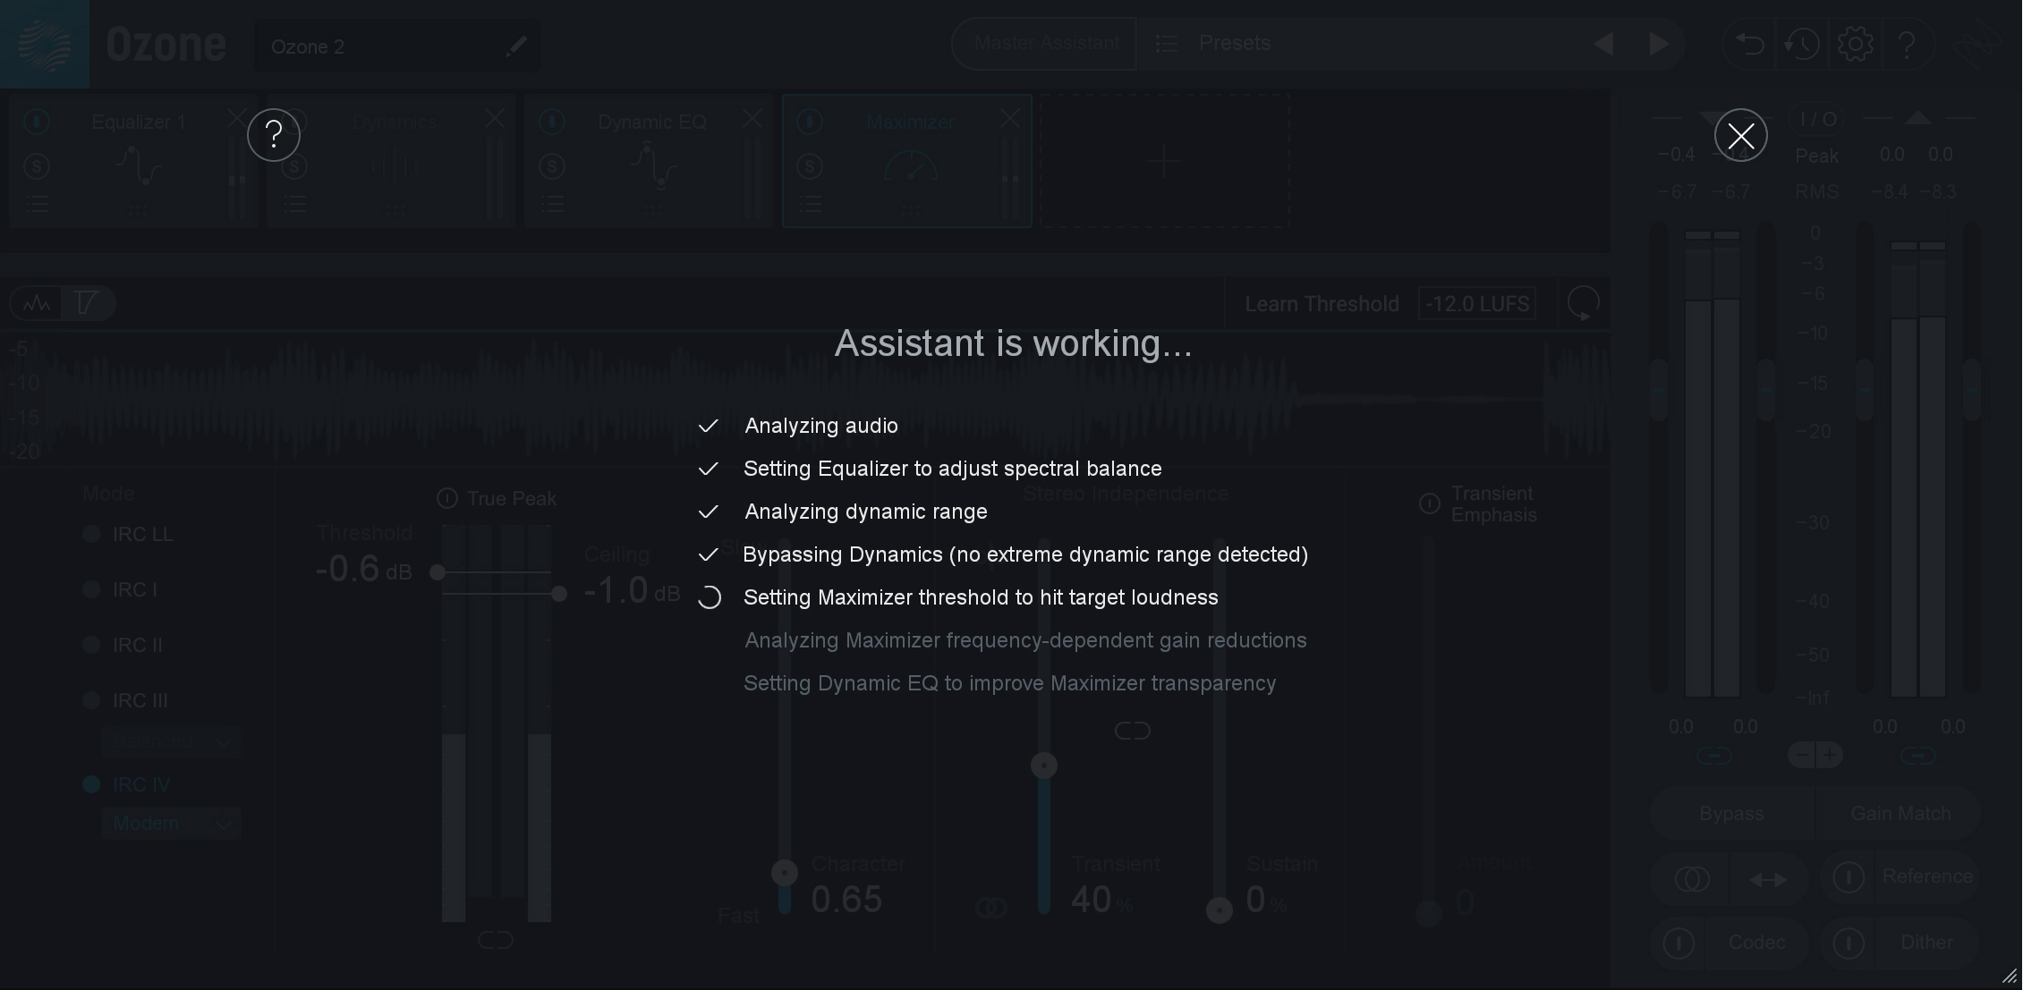Toggle power for Equalizer 1 module
The image size is (2023, 990).
click(37, 122)
